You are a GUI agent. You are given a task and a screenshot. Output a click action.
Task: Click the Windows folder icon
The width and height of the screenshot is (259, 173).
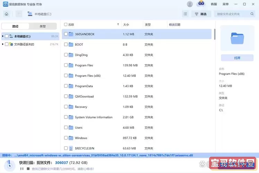(71, 138)
